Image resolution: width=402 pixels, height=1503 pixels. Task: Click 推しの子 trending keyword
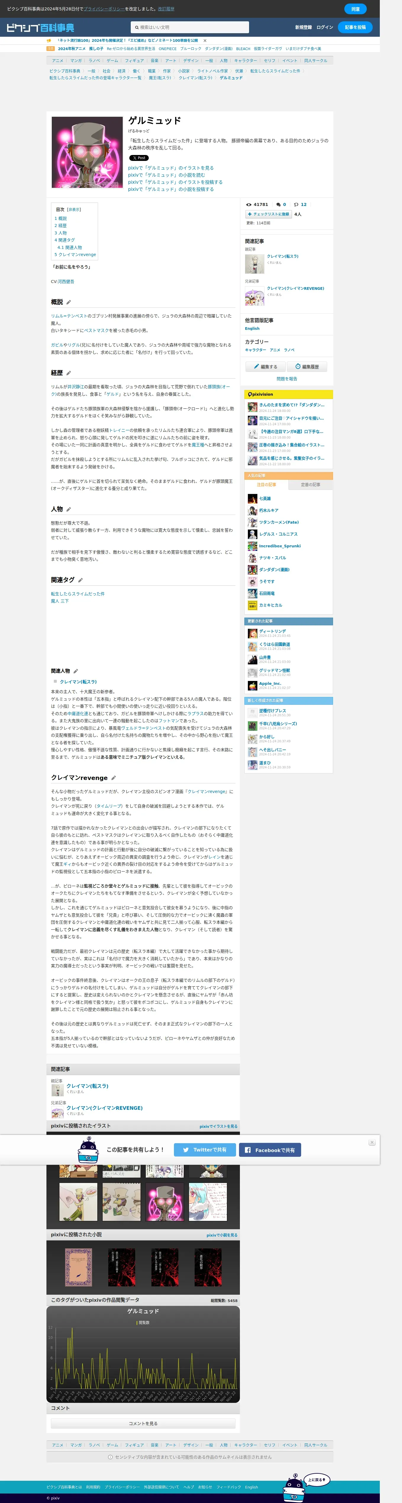[x=96, y=49]
